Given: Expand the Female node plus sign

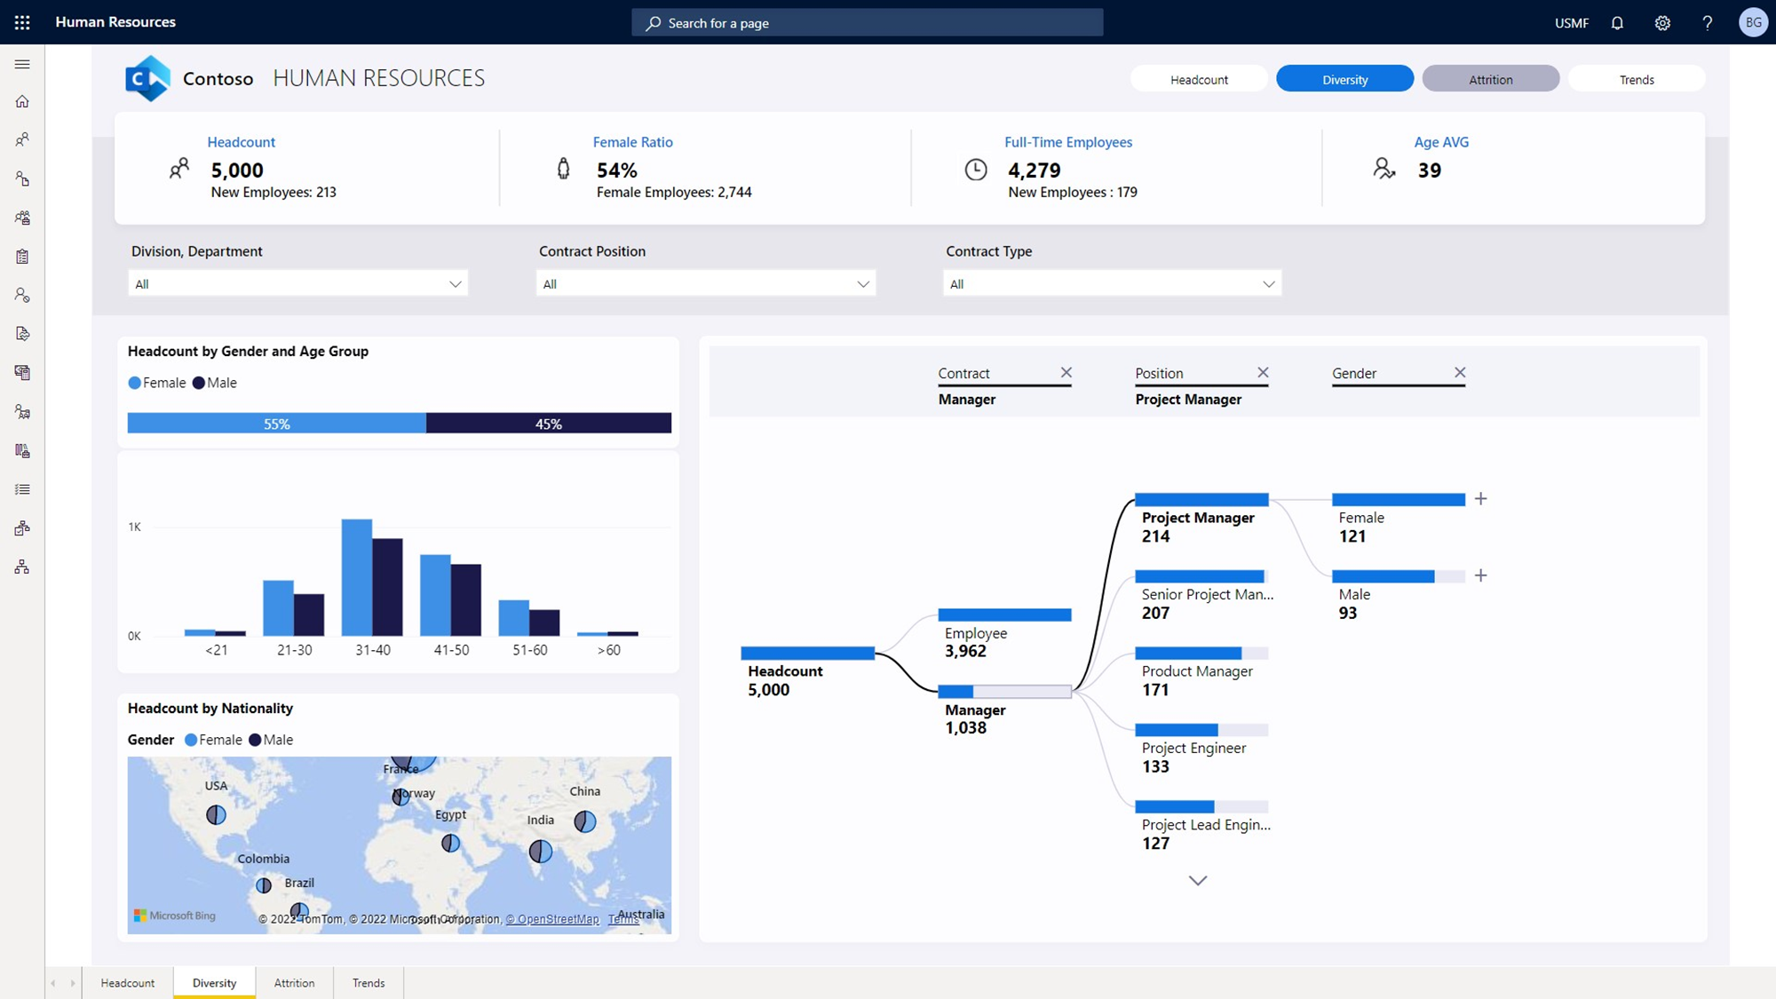Looking at the screenshot, I should pos(1480,499).
